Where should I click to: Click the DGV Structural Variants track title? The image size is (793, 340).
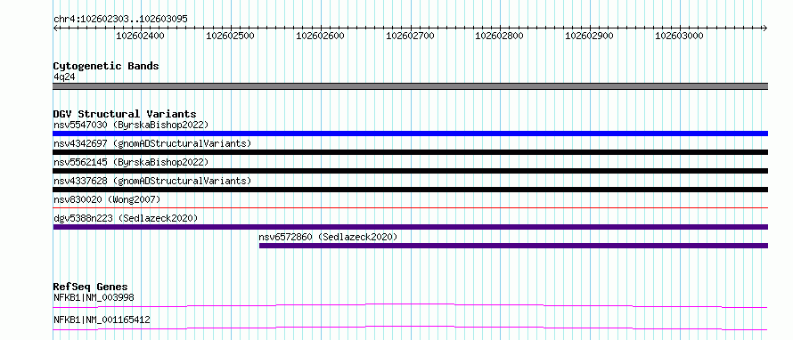[125, 114]
